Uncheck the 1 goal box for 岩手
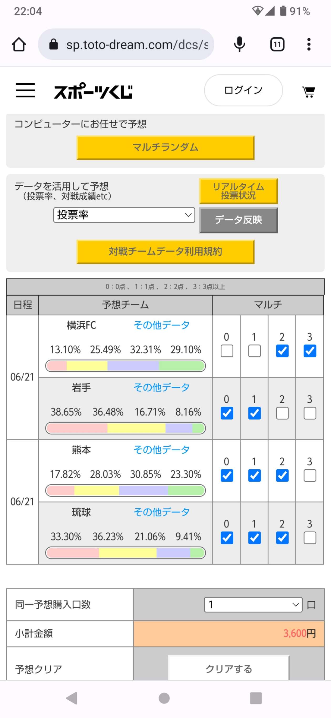Screen dimensions: 331x718 (x=255, y=413)
